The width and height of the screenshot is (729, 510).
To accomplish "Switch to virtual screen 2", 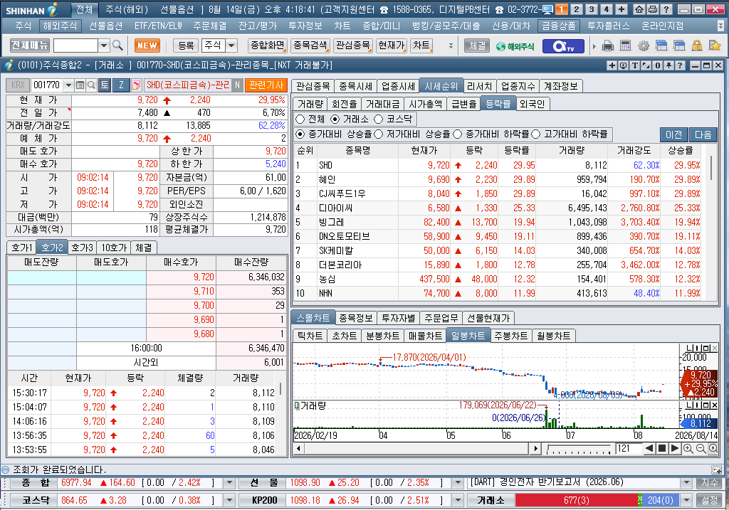I will click(x=577, y=9).
